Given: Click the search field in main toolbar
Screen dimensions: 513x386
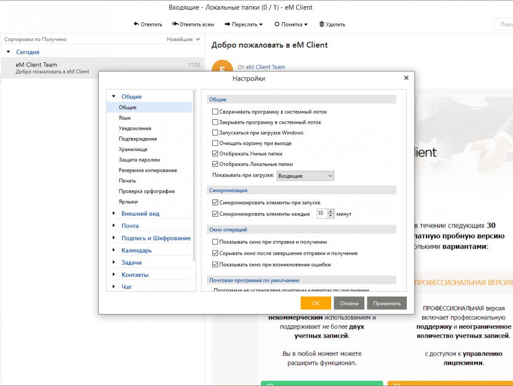Looking at the screenshot, I should pos(503,24).
